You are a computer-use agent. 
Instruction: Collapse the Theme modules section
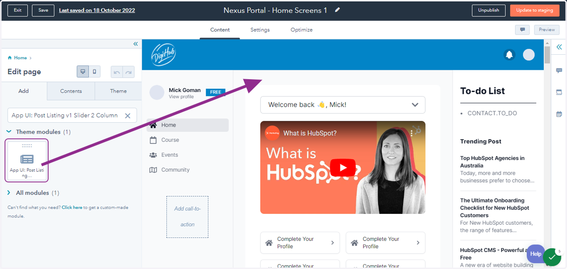pyautogui.click(x=9, y=132)
